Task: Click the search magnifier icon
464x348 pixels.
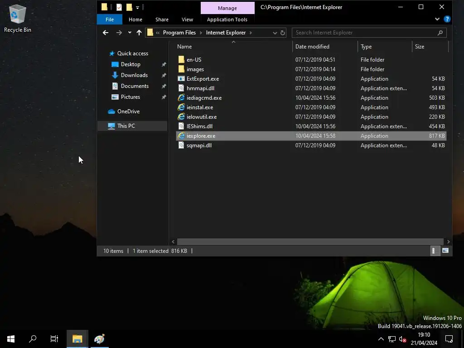Action: point(440,33)
